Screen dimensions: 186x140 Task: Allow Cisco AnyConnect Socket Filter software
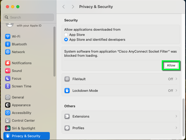[171, 65]
